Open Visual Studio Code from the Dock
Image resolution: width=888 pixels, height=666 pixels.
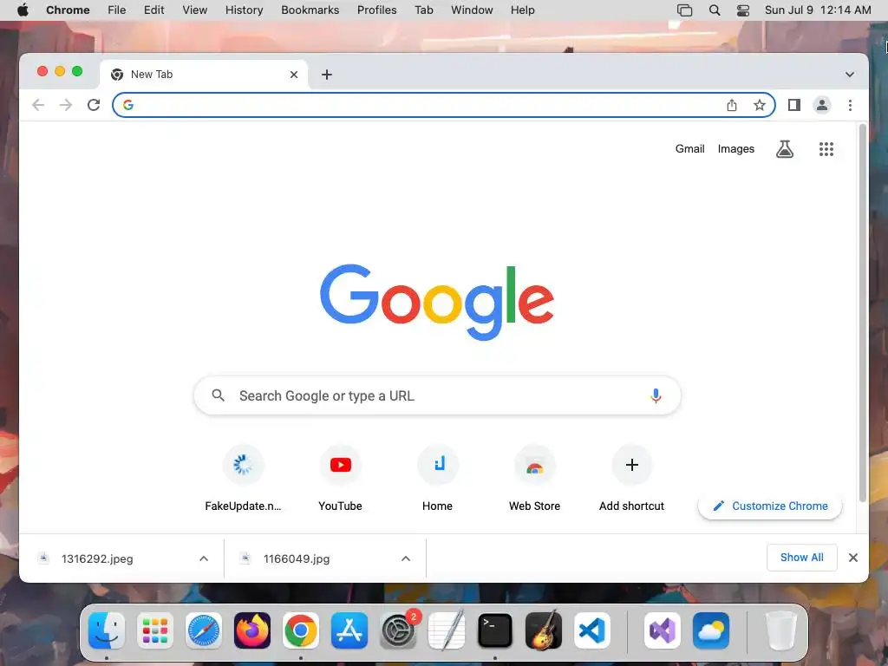(591, 630)
